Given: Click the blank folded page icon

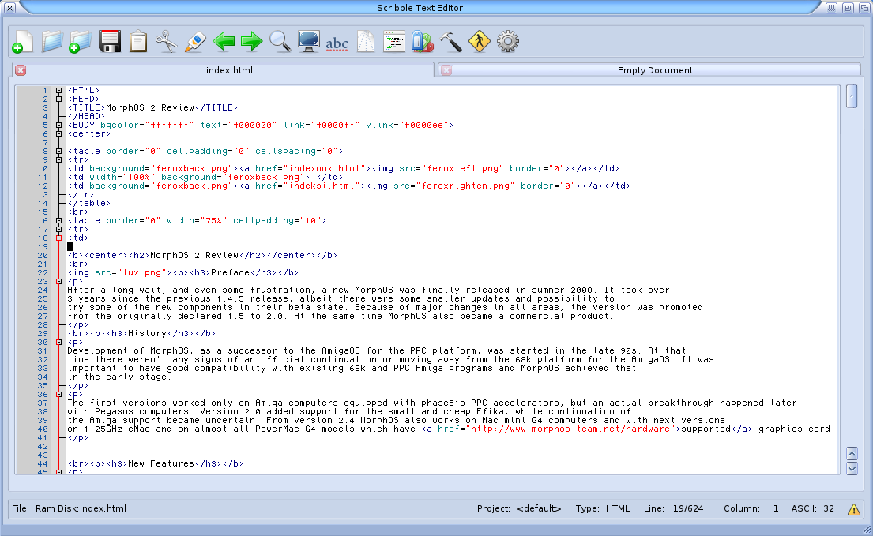Looking at the screenshot, I should (x=365, y=42).
